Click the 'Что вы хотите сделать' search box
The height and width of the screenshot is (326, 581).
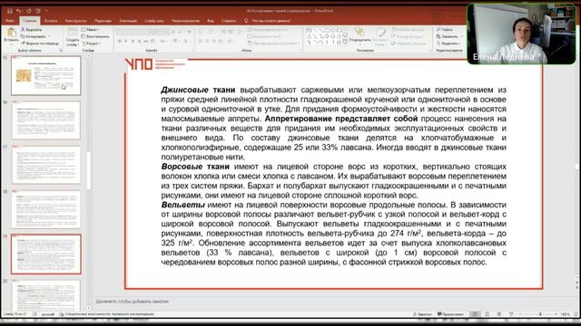point(271,21)
